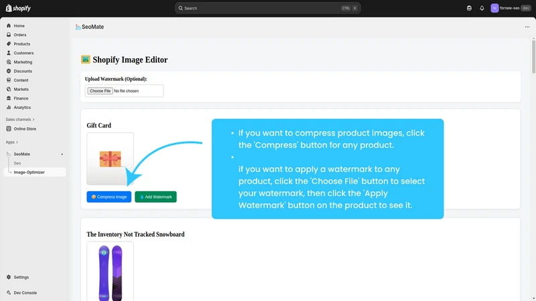This screenshot has height=301, width=536.
Task: Click the Inventory Not Tracked Snowboard thumbnail
Action: pos(110,272)
